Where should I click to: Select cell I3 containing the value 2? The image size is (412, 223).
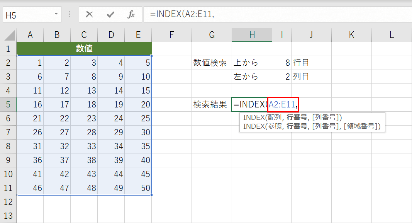[x=281, y=77]
